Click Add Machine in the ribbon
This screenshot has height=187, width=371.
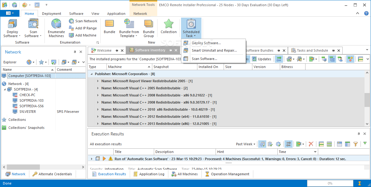82,35
